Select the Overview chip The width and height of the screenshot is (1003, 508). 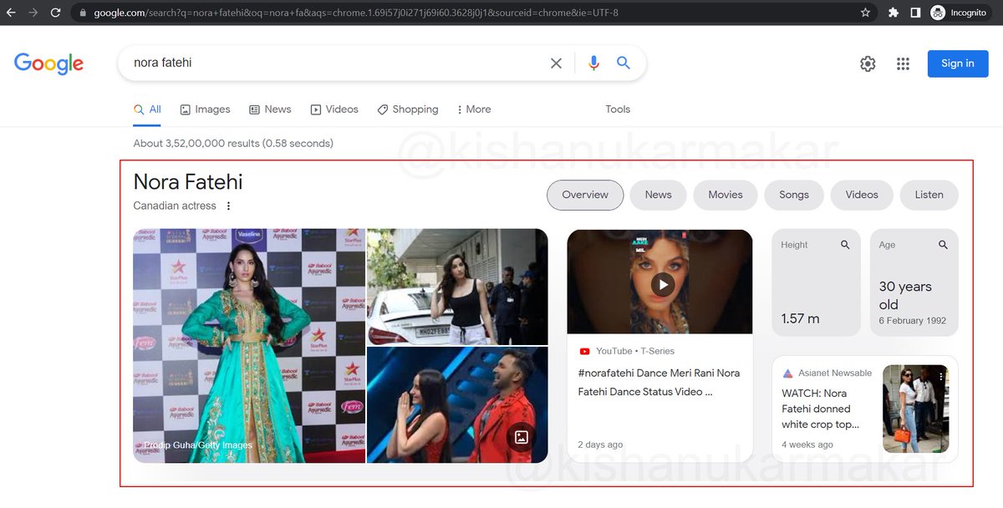585,195
